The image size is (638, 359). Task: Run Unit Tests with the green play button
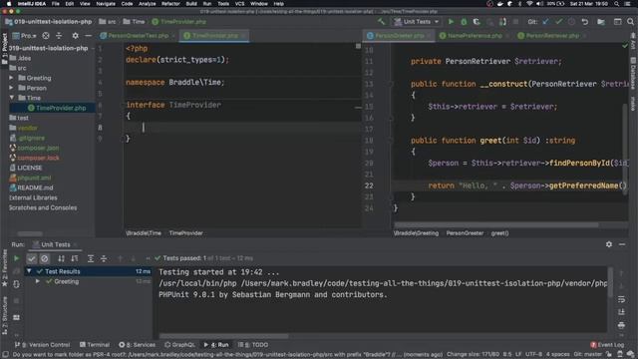point(451,22)
